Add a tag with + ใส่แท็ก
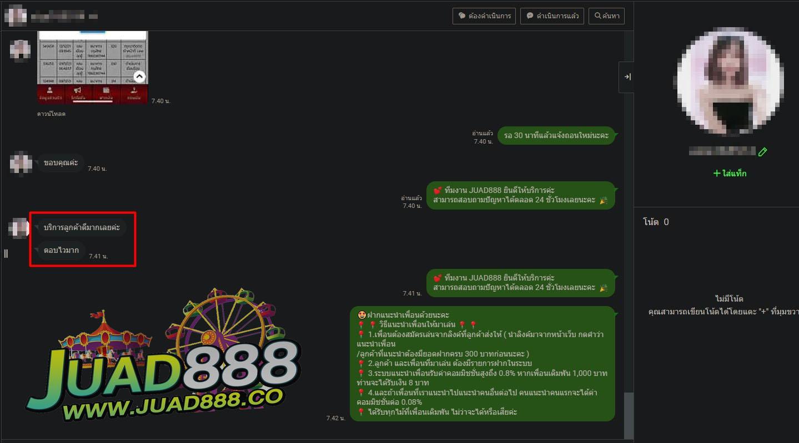 730,174
